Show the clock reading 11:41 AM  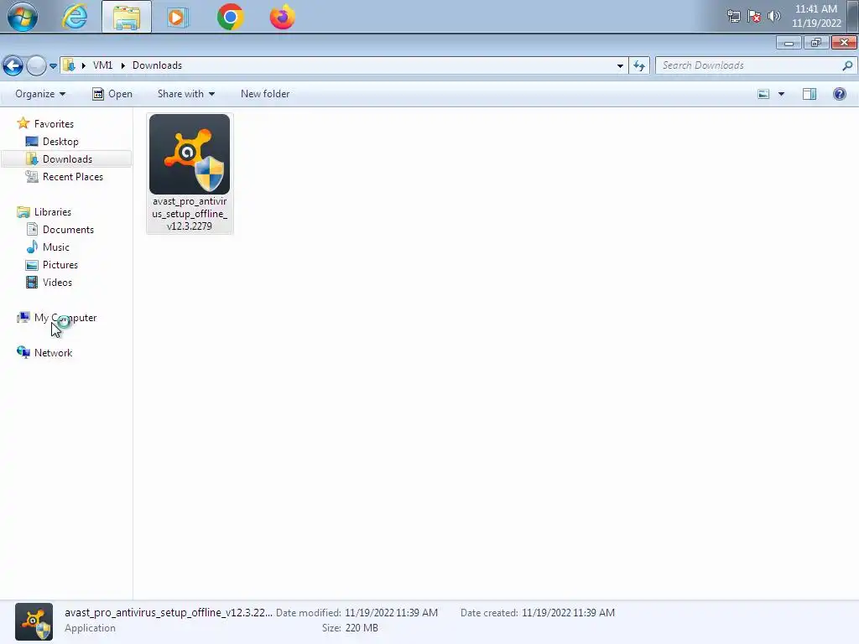[x=816, y=8]
